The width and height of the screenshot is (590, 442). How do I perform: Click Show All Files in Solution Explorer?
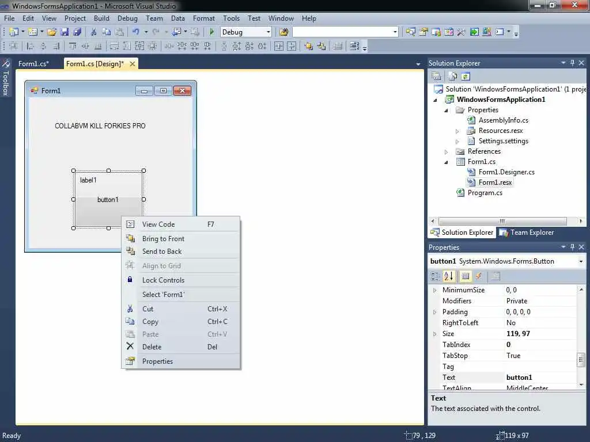(x=453, y=77)
